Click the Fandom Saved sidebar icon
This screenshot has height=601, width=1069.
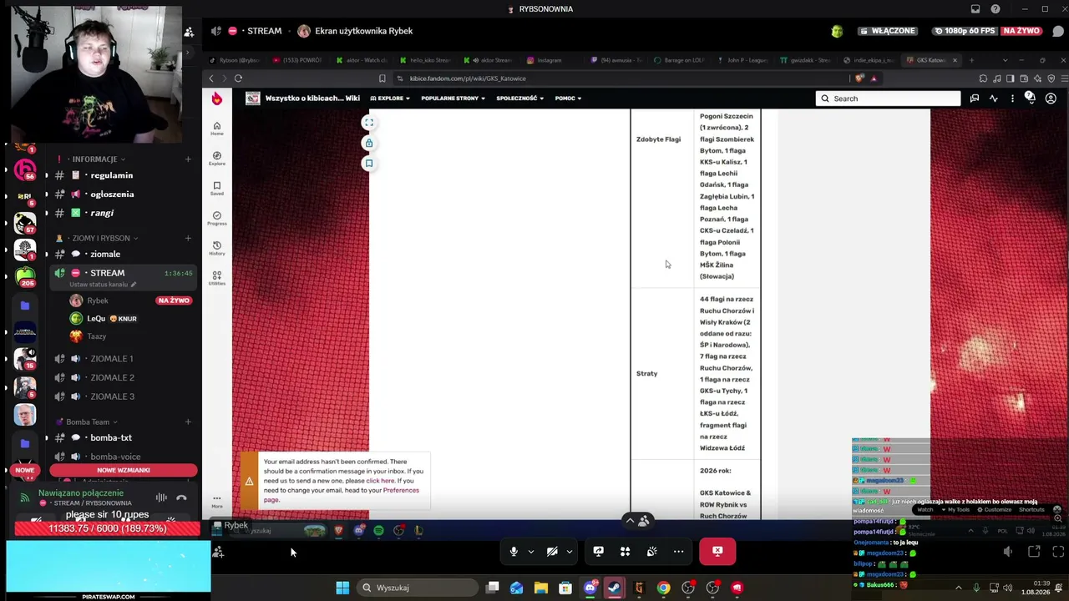[217, 189]
